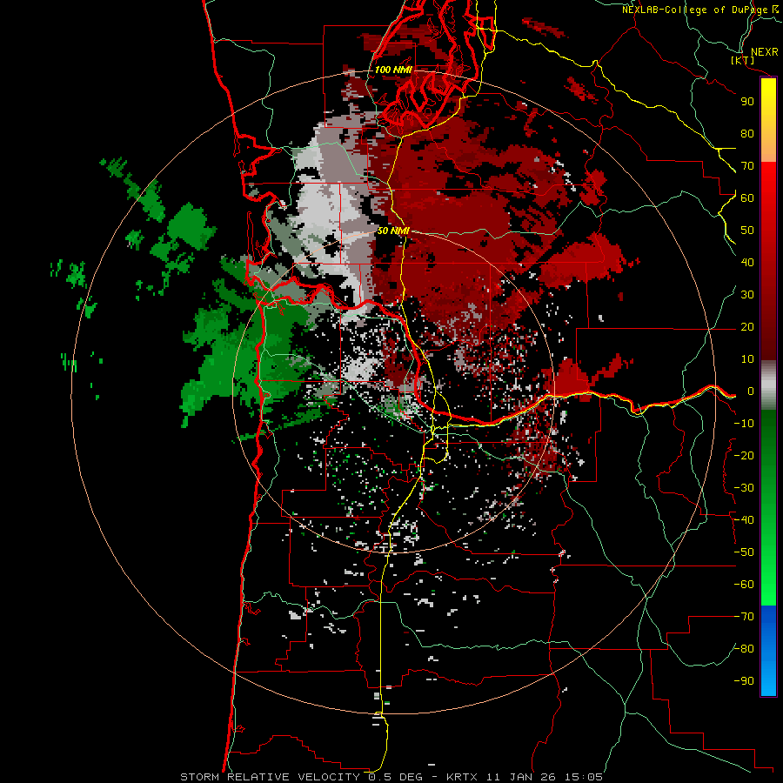
Task: Click the "0" velocity scale value
Action: [751, 391]
